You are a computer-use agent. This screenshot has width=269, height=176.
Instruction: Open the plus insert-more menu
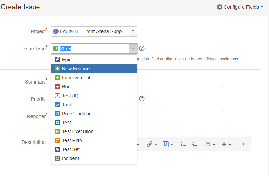[x=226, y=144]
